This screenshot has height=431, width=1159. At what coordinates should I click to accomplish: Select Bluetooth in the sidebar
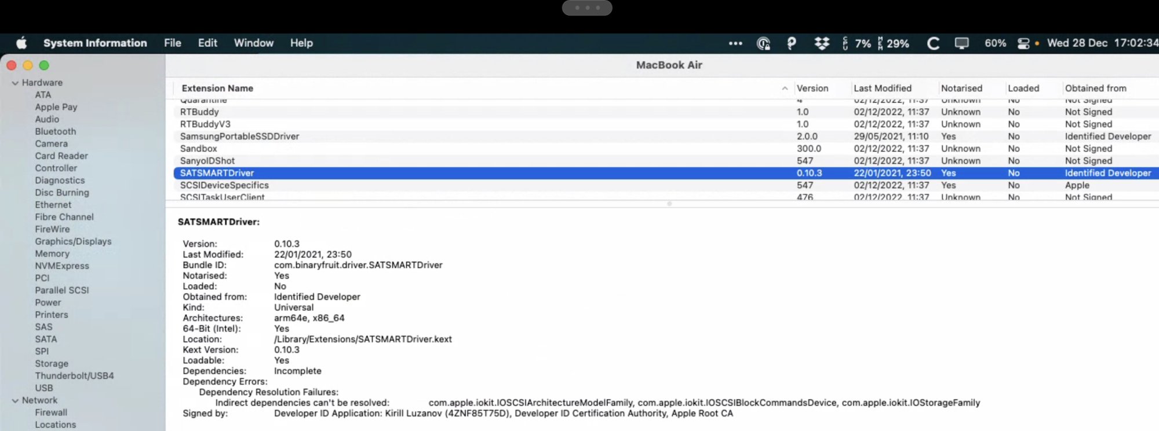[55, 131]
